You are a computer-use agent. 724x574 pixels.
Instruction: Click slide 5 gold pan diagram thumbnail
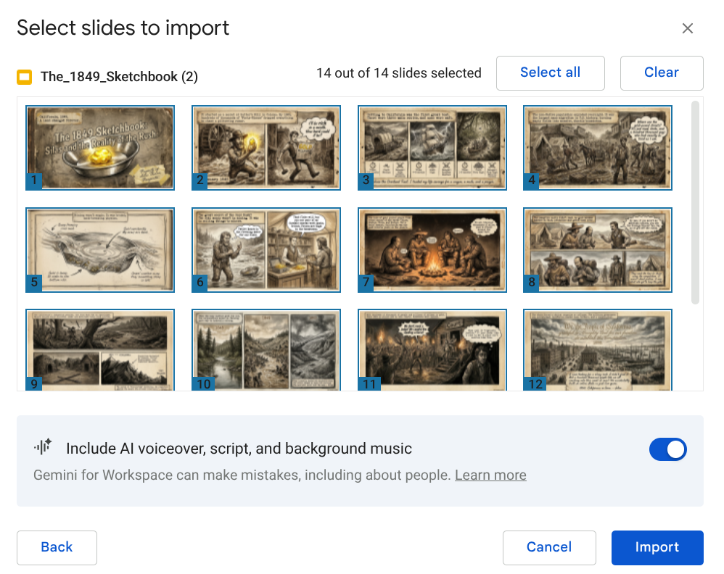[100, 250]
